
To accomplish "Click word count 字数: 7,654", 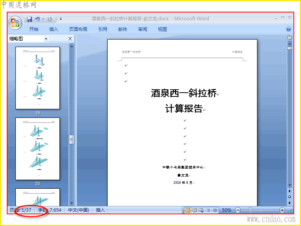I will pos(50,210).
